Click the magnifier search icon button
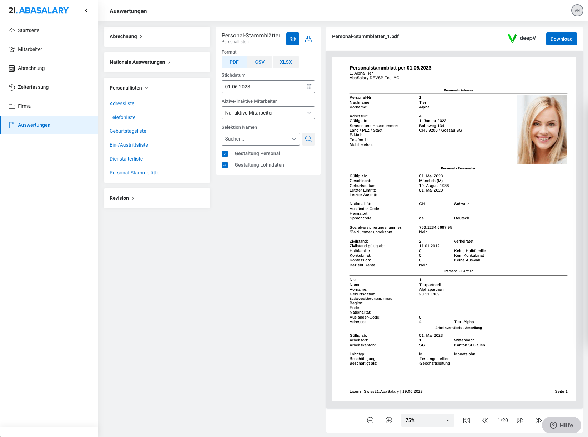 (x=308, y=139)
